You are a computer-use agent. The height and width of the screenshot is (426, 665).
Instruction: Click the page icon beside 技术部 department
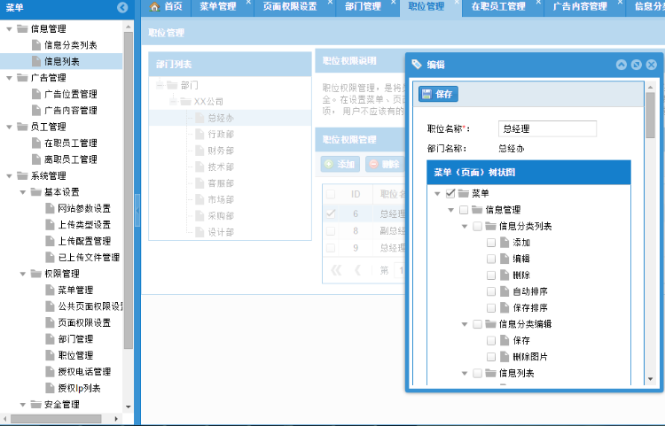click(199, 167)
